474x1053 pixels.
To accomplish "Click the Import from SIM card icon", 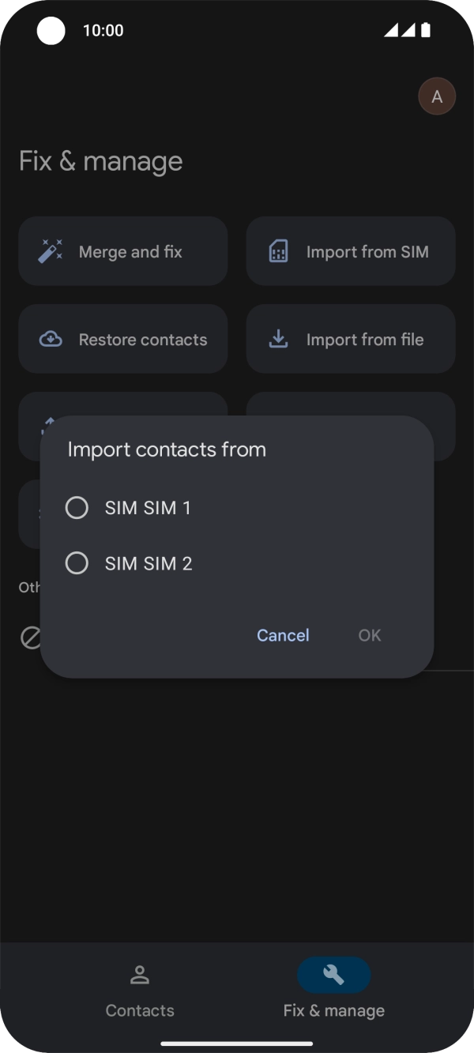I will coord(278,251).
